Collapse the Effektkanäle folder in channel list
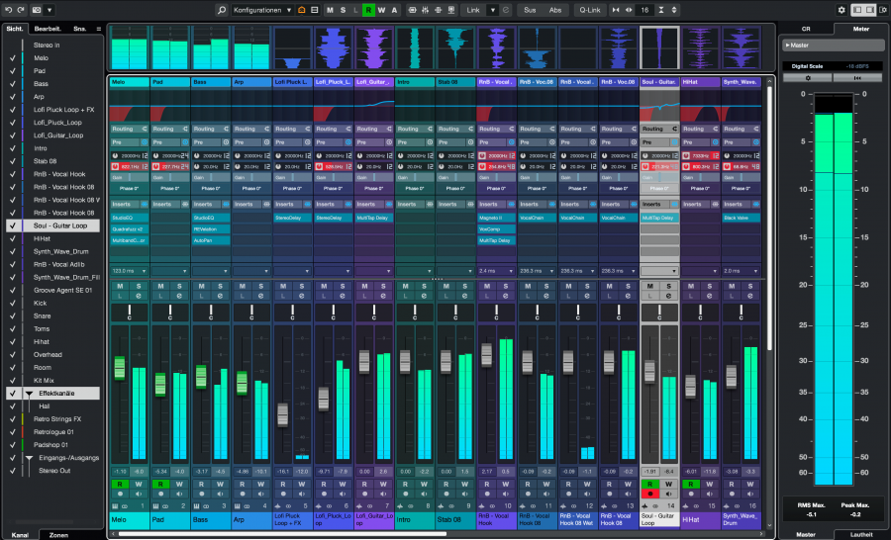 29,394
